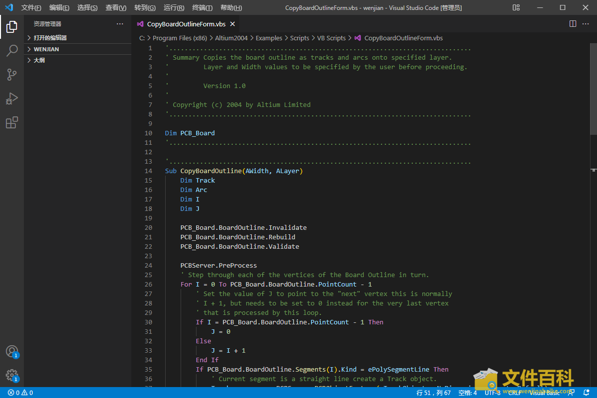Click 'PCB_Board.BoardOutline.Validate' line
This screenshot has height=398, width=597.
240,247
